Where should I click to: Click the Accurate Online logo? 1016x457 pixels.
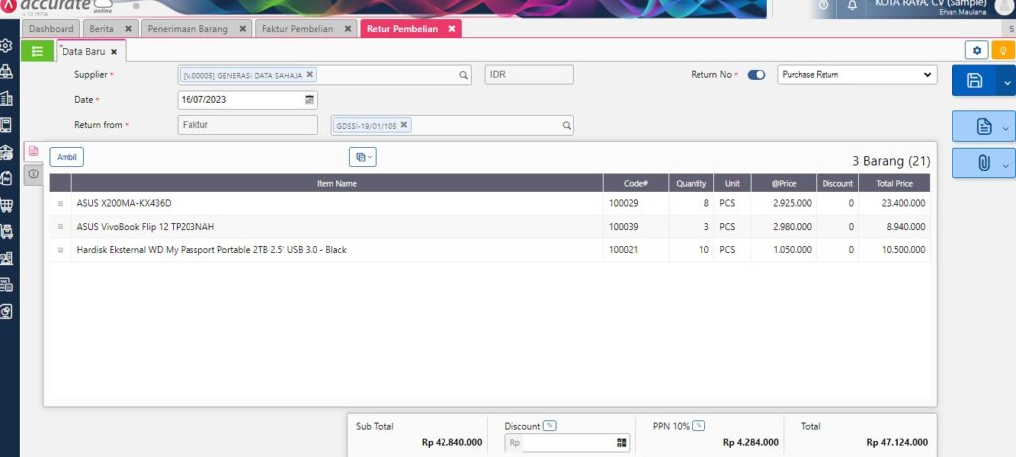[x=57, y=6]
